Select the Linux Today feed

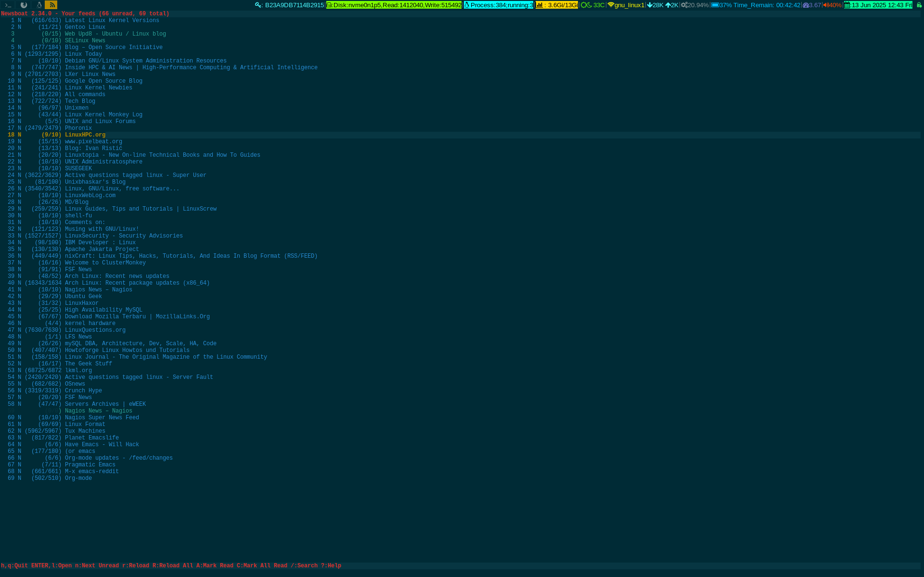(83, 54)
